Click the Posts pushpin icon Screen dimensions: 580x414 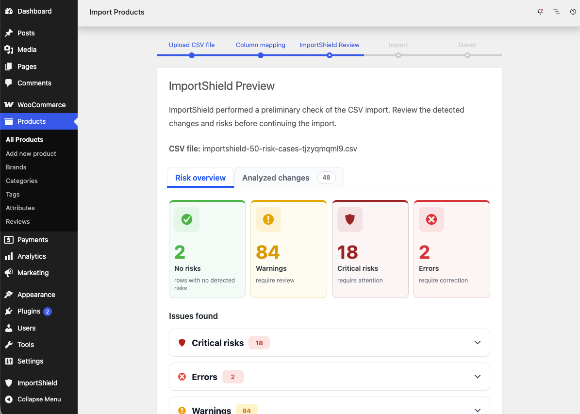click(x=9, y=33)
